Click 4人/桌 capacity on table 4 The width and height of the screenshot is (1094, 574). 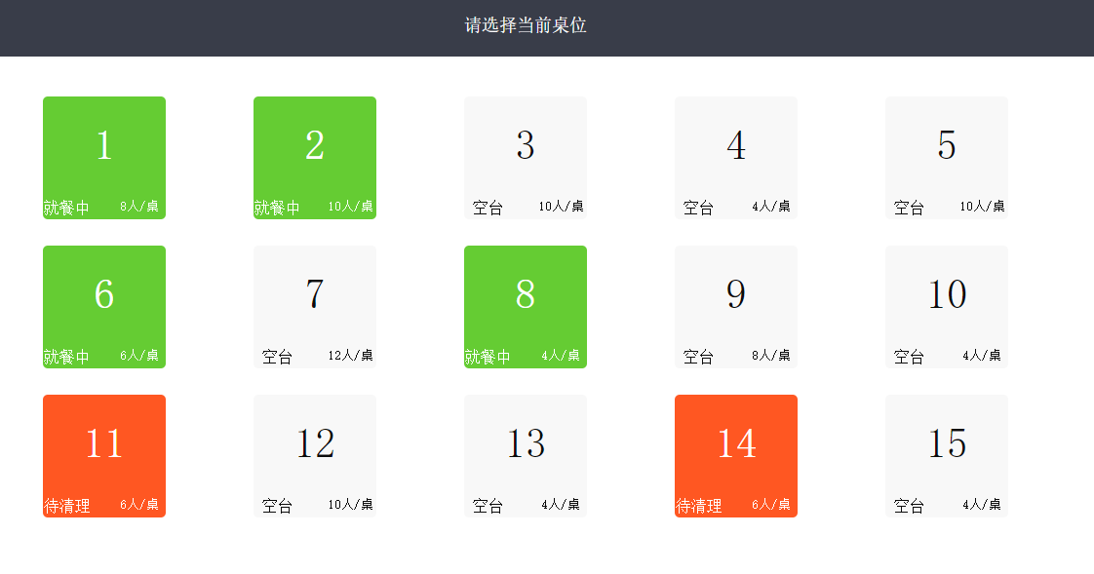point(771,207)
